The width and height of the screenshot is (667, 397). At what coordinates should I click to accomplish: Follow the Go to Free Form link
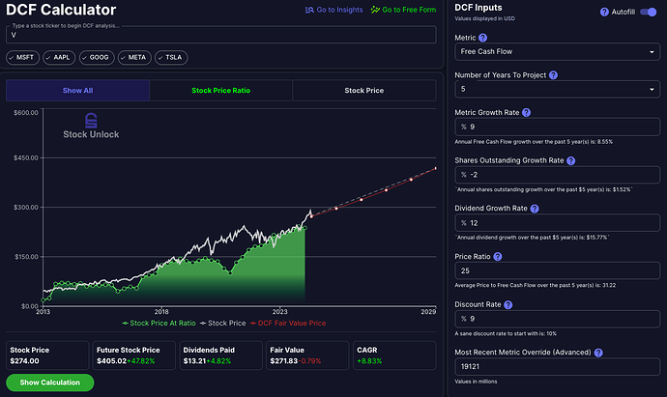pyautogui.click(x=403, y=10)
